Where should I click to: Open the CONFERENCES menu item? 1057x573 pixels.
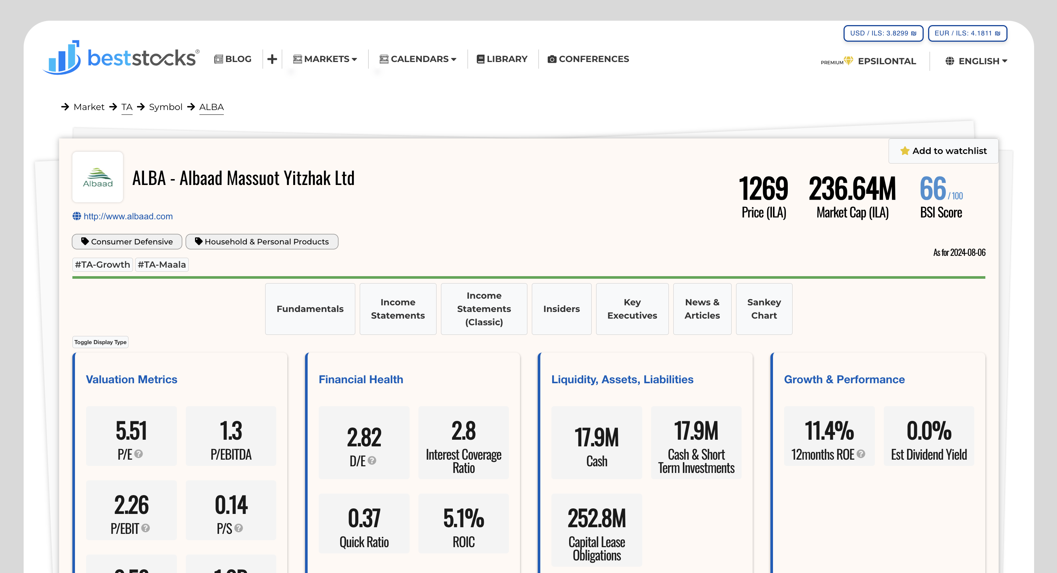(588, 59)
